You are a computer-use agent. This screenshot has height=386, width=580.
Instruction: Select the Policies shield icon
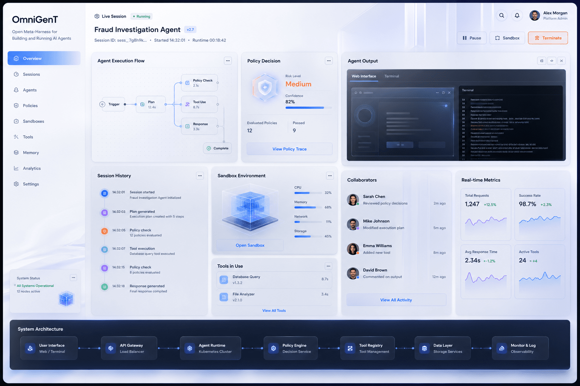(x=16, y=106)
